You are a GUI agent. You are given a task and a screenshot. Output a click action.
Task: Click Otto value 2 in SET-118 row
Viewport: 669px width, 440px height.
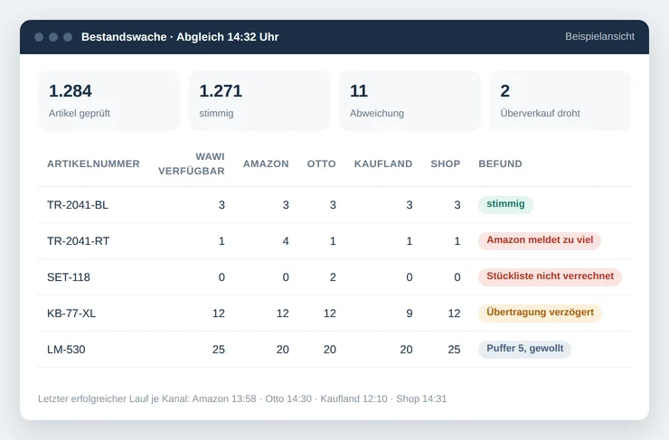(333, 277)
